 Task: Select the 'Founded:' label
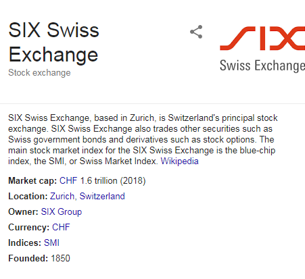click(28, 258)
